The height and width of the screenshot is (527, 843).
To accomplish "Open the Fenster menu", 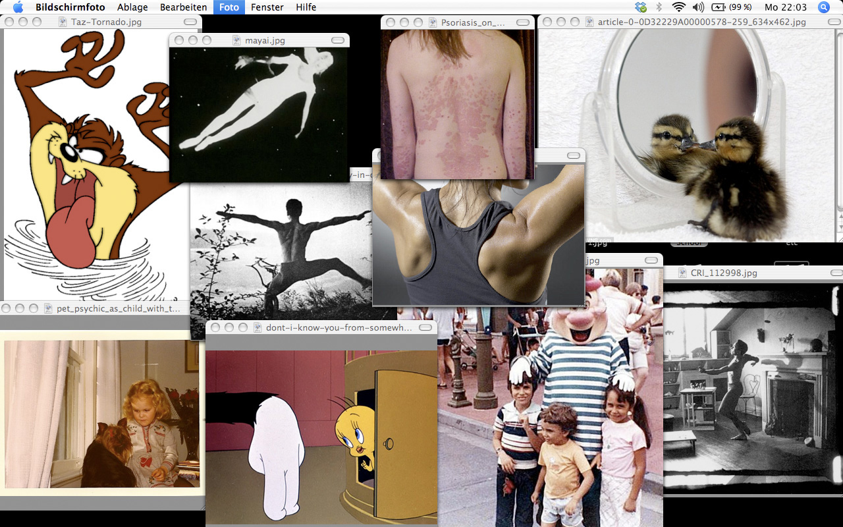I will 267,7.
